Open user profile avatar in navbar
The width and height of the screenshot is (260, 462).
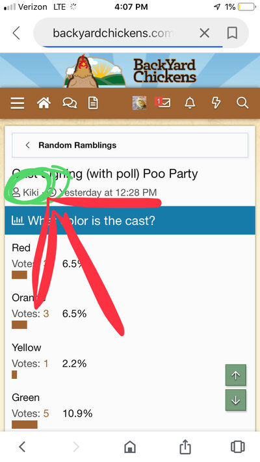click(139, 103)
